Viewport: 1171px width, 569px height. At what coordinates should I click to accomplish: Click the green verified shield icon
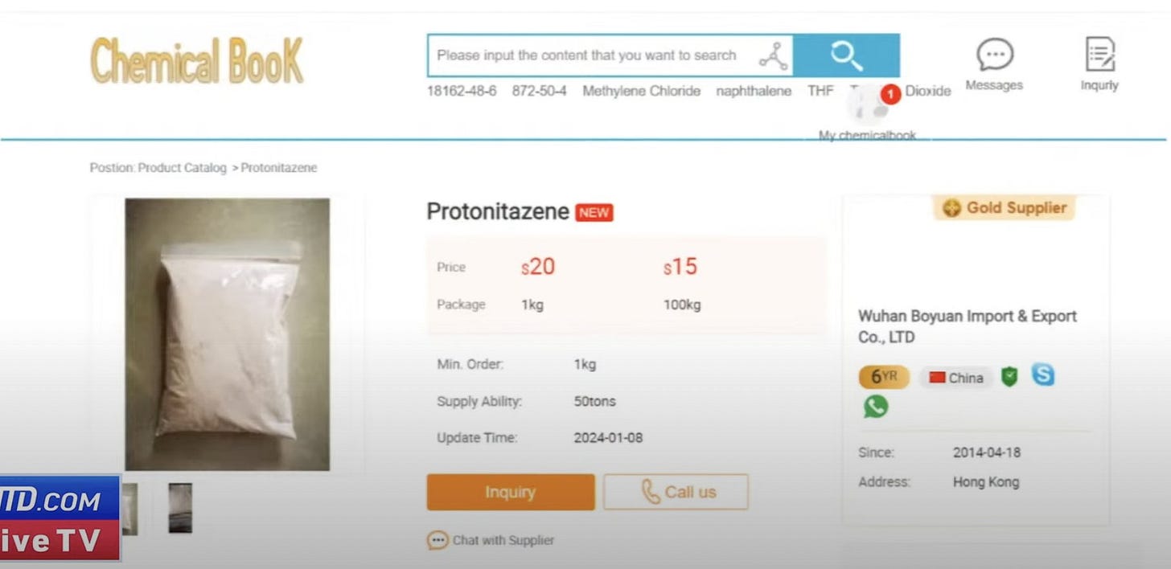coord(1009,376)
